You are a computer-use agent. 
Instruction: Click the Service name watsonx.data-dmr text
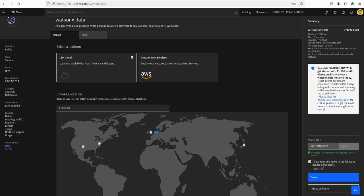click(x=324, y=43)
